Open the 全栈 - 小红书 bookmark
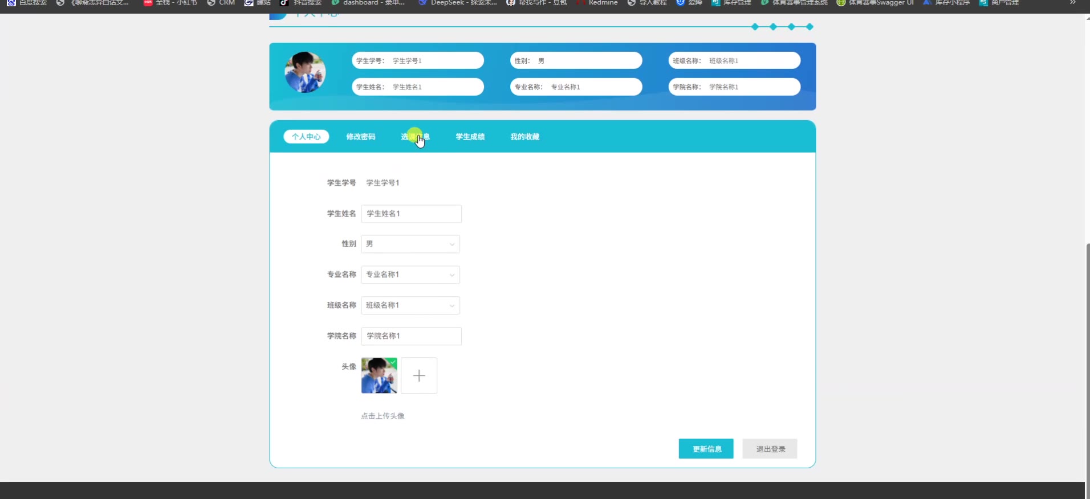 [170, 3]
